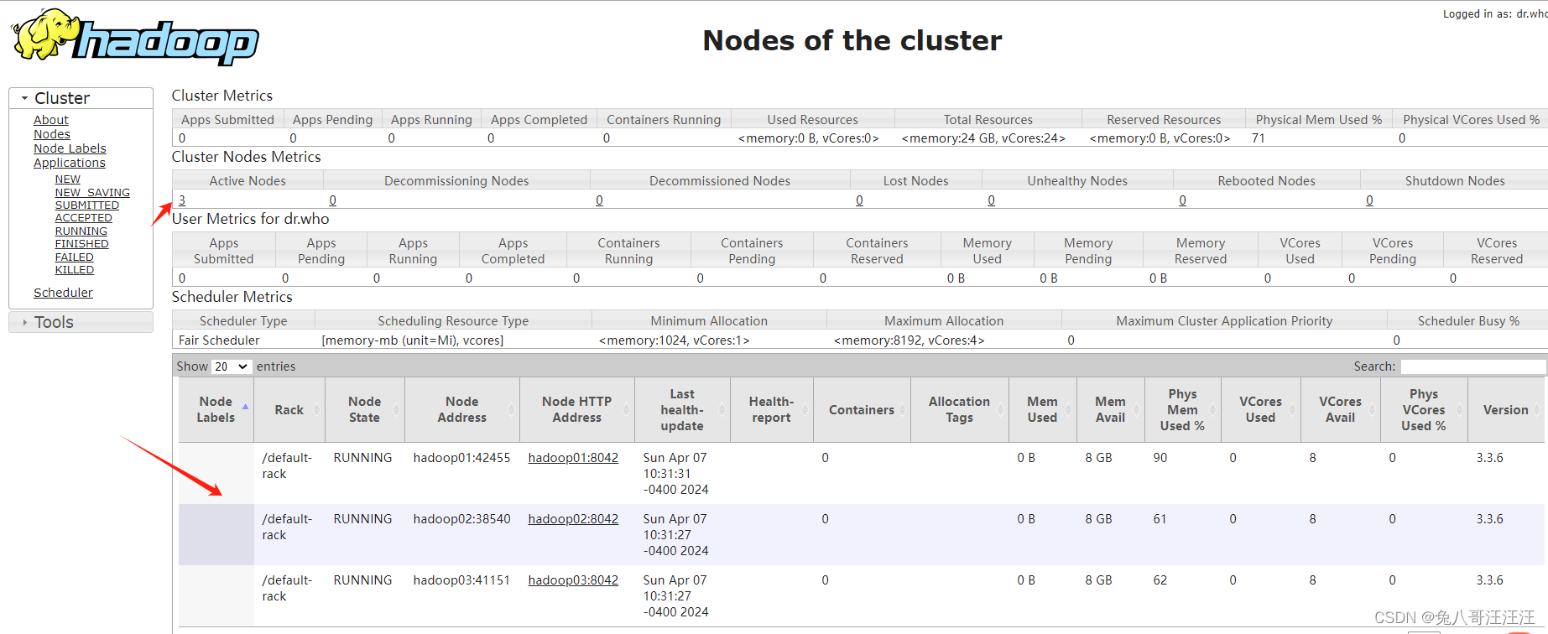Sort table by Containers column
This screenshot has width=1548, height=634.
[862, 409]
